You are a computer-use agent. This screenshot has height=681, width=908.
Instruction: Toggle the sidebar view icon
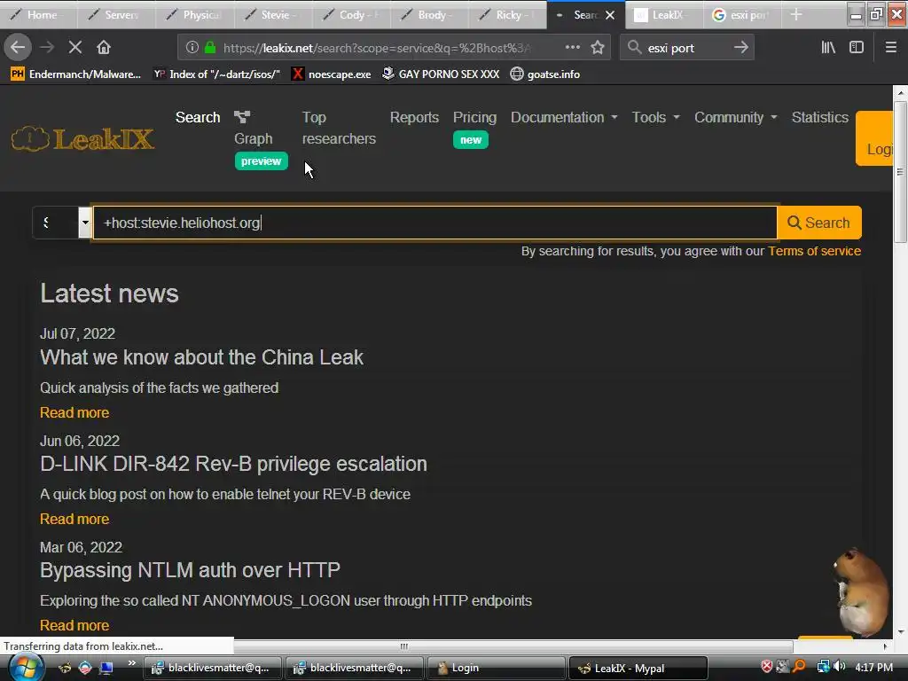pos(857,48)
